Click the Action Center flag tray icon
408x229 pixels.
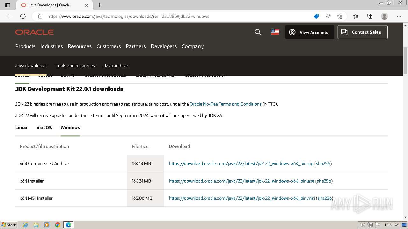point(377,225)
